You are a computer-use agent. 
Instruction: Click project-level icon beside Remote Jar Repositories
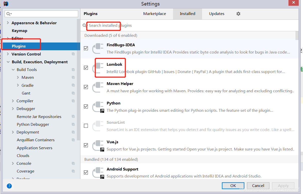click(73, 116)
